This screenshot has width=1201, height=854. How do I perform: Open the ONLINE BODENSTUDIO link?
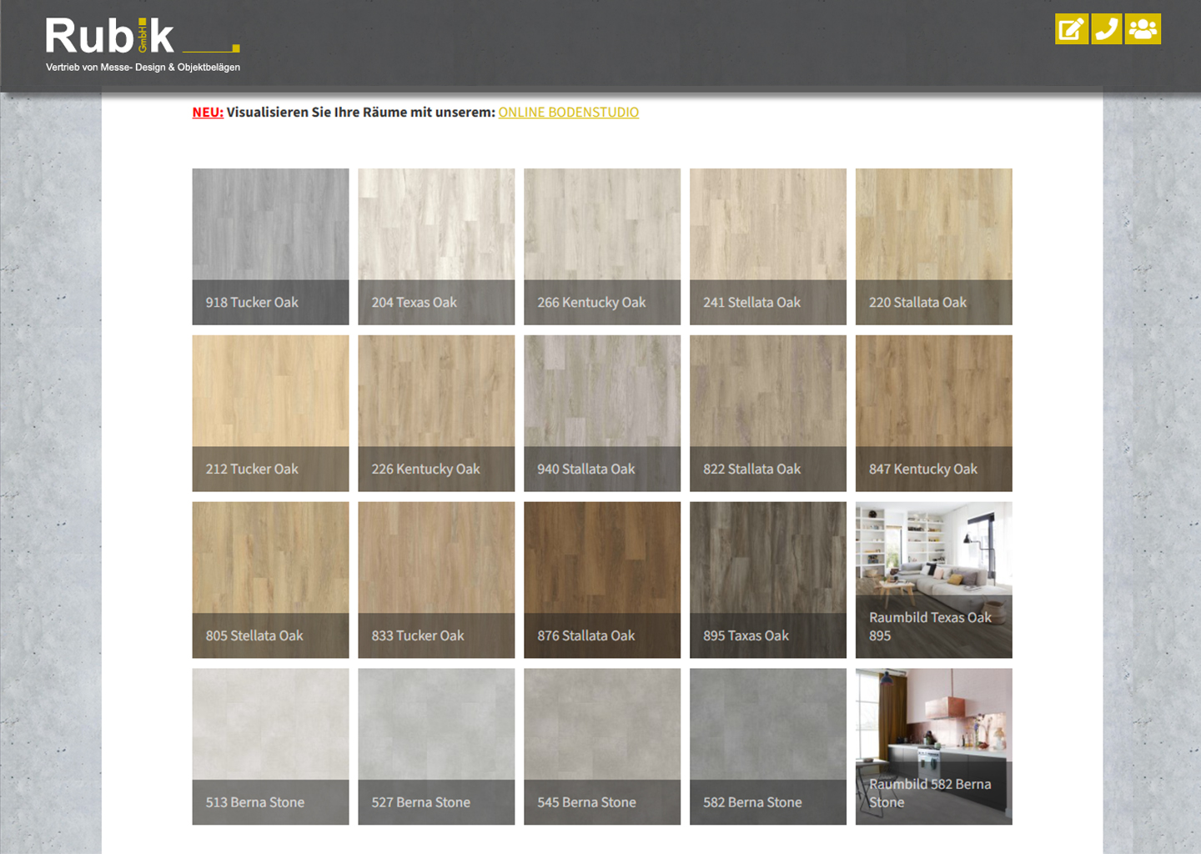click(568, 113)
